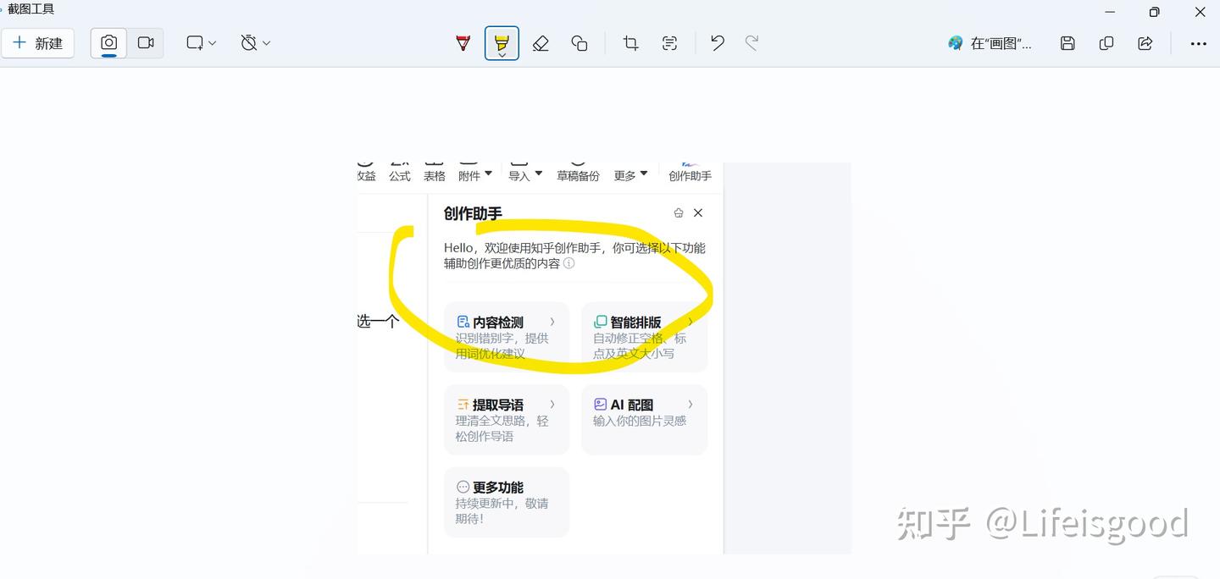Open the snip shape mode dropdown
This screenshot has height=579, width=1220.
202,43
